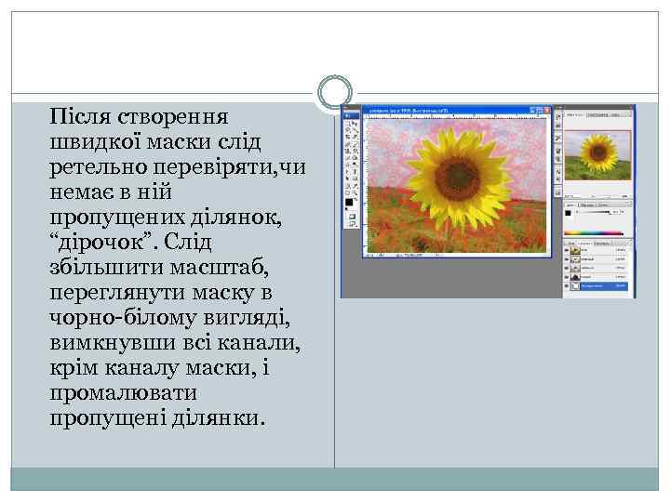Maximize the sunflower document window

tap(540, 110)
